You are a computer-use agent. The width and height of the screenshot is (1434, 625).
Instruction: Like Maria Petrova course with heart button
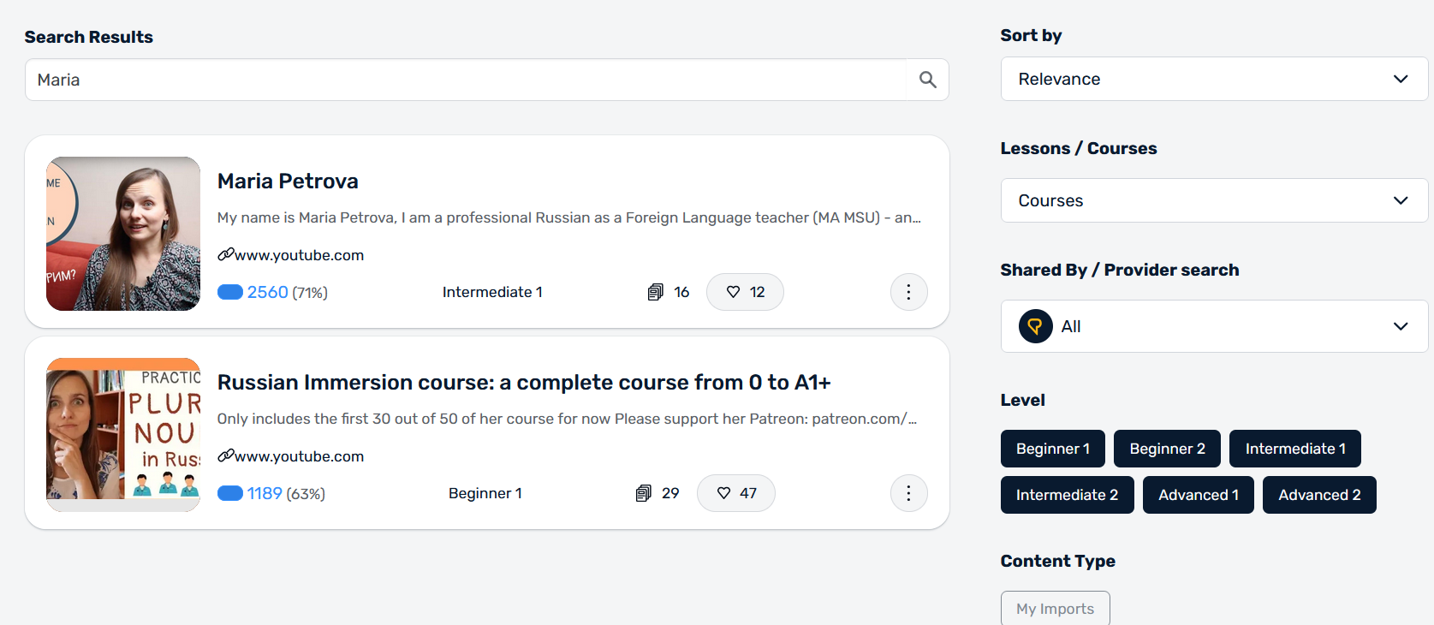744,292
